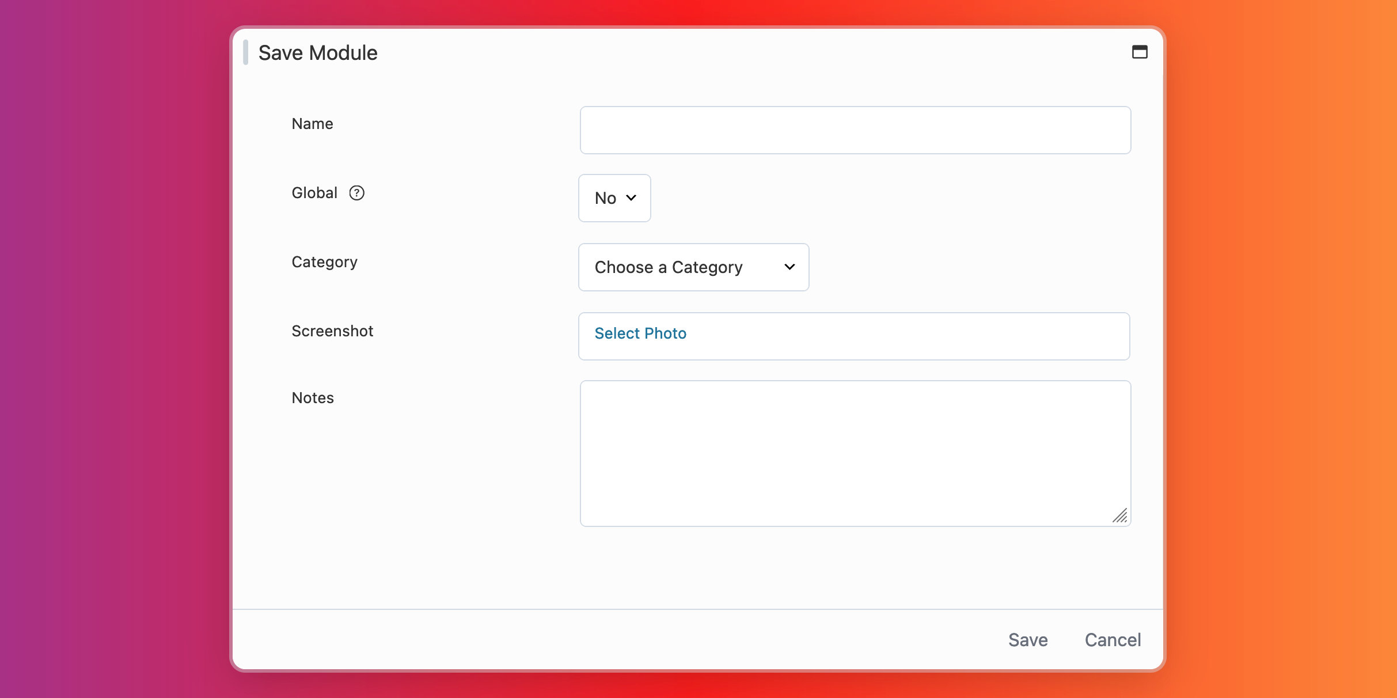The width and height of the screenshot is (1397, 698).
Task: Save the module with the Save button
Action: (1027, 639)
